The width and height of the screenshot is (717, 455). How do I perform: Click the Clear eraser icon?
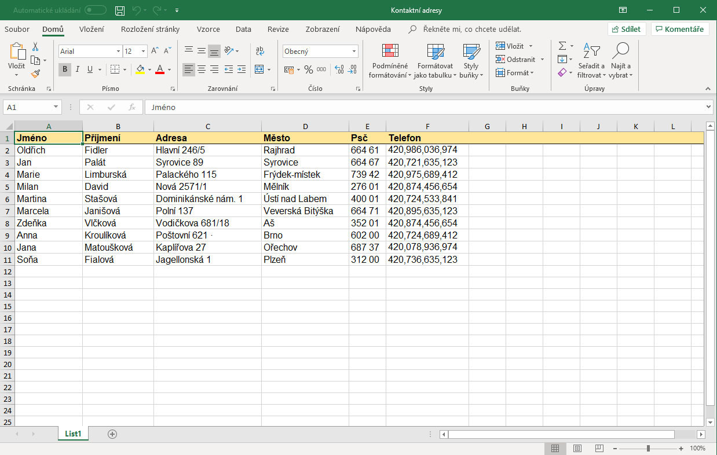pyautogui.click(x=562, y=72)
